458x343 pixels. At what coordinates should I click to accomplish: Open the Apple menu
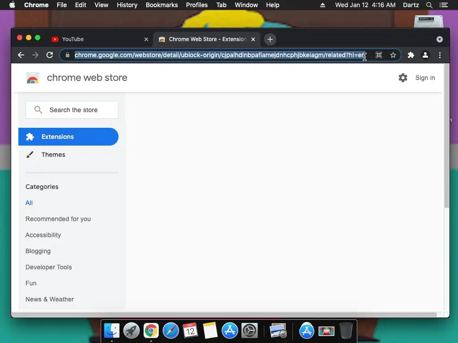(x=12, y=5)
